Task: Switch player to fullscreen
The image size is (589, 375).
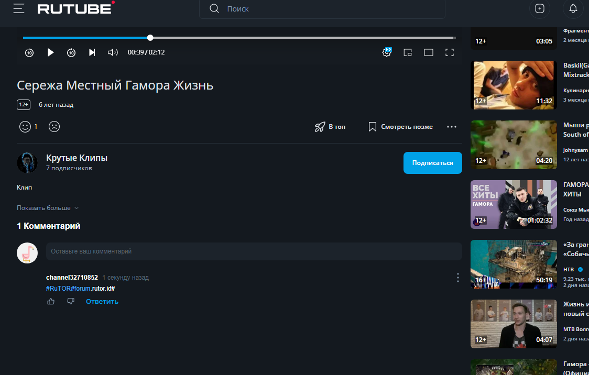Action: tap(450, 52)
